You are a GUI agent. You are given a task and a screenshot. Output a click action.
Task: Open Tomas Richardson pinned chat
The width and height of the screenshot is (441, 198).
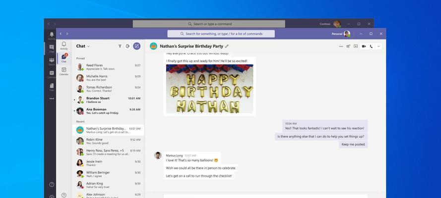pyautogui.click(x=108, y=89)
